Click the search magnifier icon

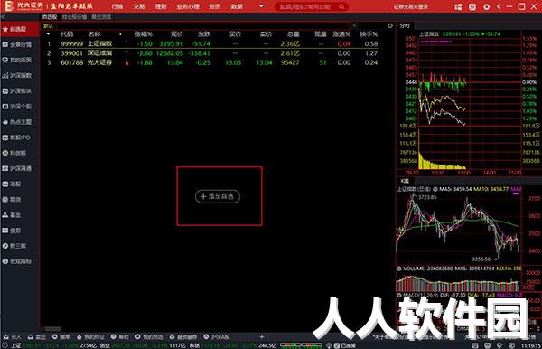coord(341,6)
